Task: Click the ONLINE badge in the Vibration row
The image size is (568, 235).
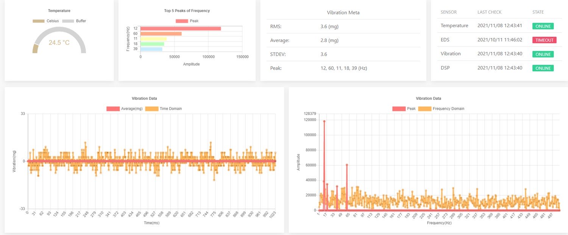Action: (543, 54)
